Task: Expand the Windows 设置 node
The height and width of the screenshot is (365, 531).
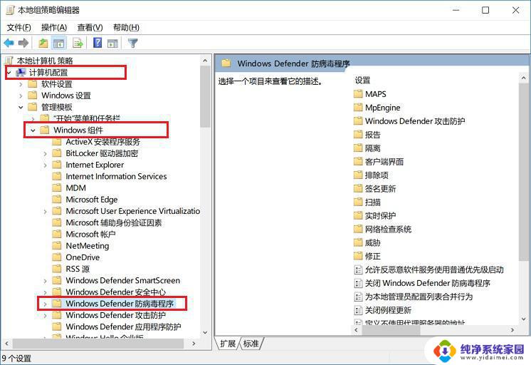Action: [x=21, y=96]
